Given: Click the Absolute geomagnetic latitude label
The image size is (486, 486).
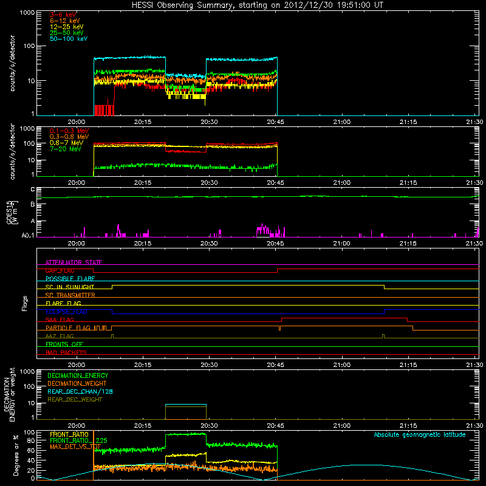Looking at the screenshot, I should point(420,434).
